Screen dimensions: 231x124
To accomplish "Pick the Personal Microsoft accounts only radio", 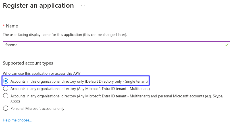I will point(6,108).
